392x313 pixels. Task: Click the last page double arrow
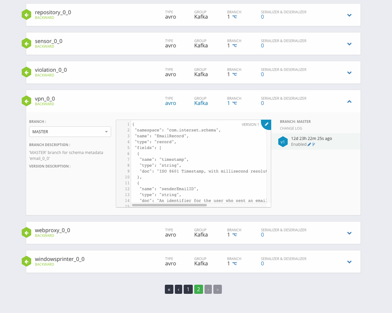coord(217,289)
